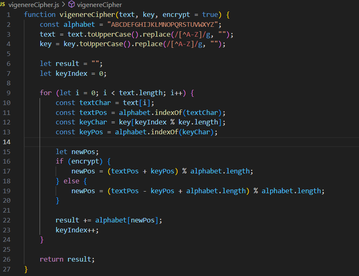This screenshot has width=359, height=276.
Task: Click the 'if (encrypt)' condition on line 16
Action: [x=79, y=161]
